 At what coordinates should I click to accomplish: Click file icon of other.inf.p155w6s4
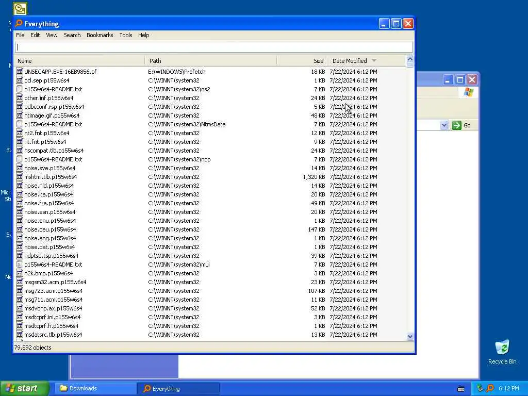pos(20,97)
